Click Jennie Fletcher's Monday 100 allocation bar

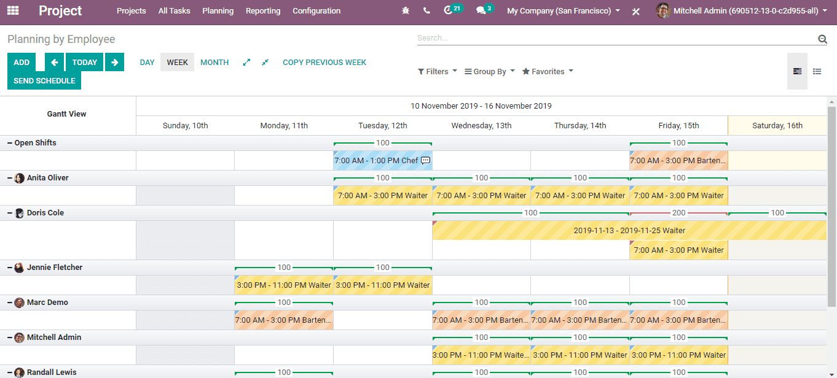[x=284, y=268]
